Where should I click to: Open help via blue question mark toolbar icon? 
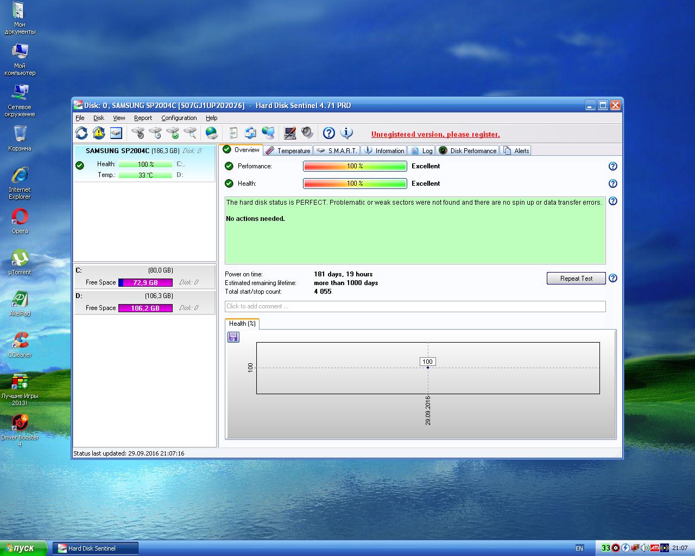(x=328, y=133)
